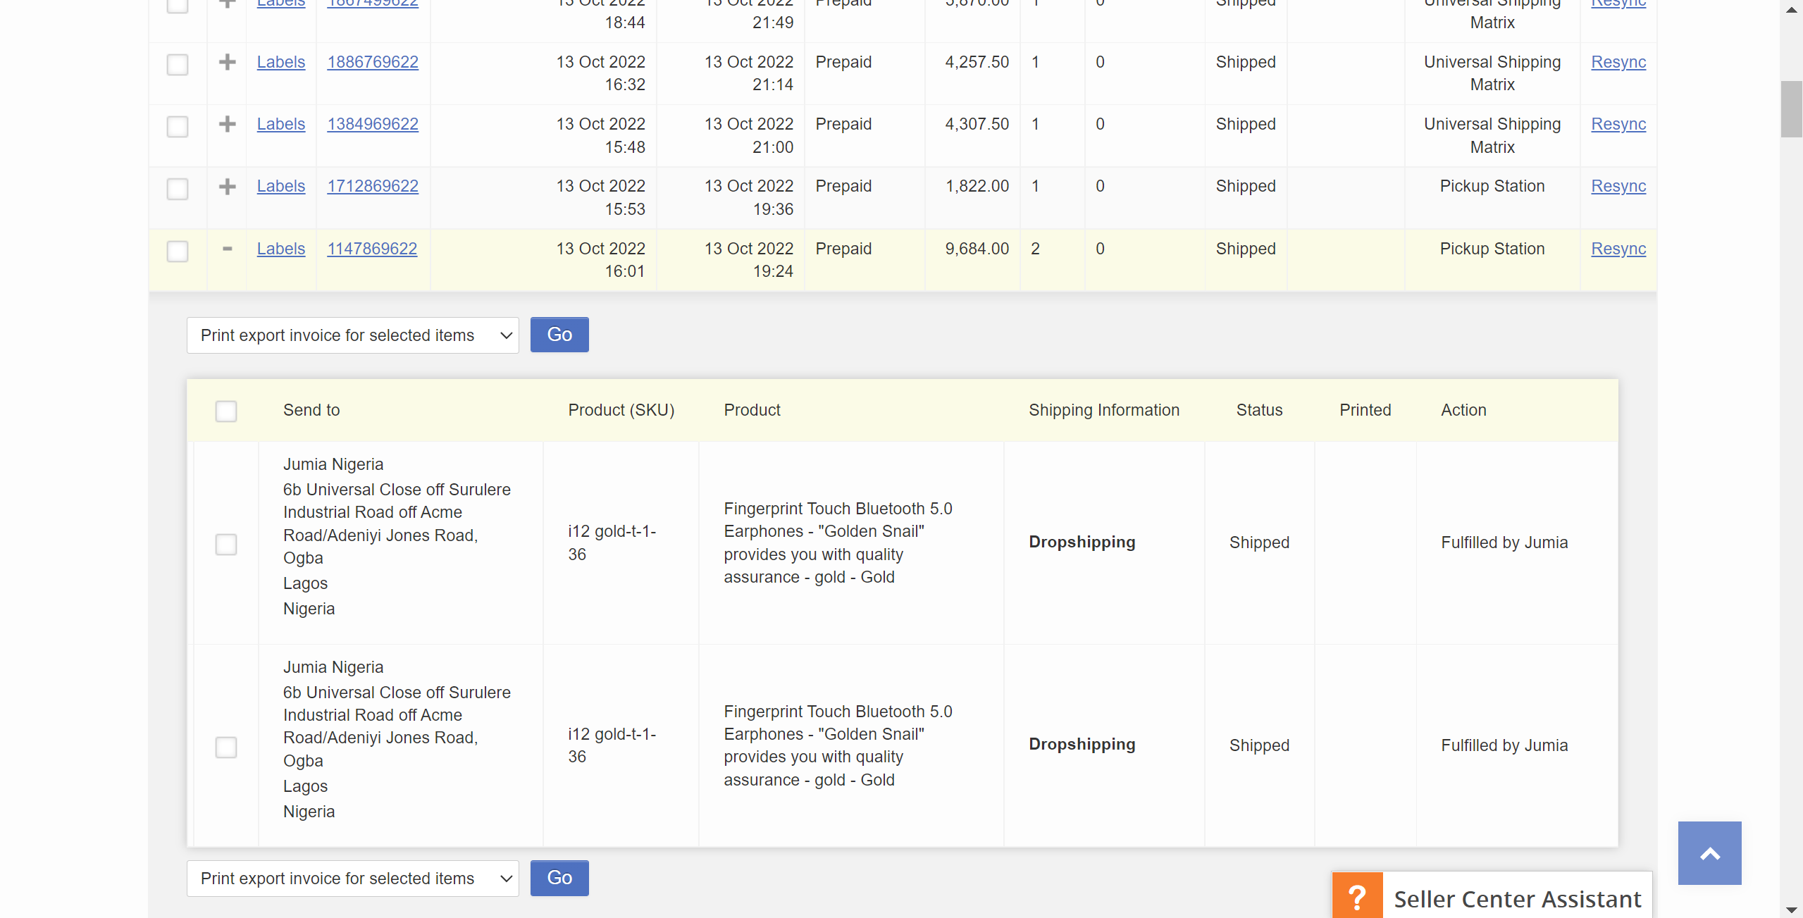Click Action column header
The height and width of the screenshot is (918, 1803).
point(1463,410)
